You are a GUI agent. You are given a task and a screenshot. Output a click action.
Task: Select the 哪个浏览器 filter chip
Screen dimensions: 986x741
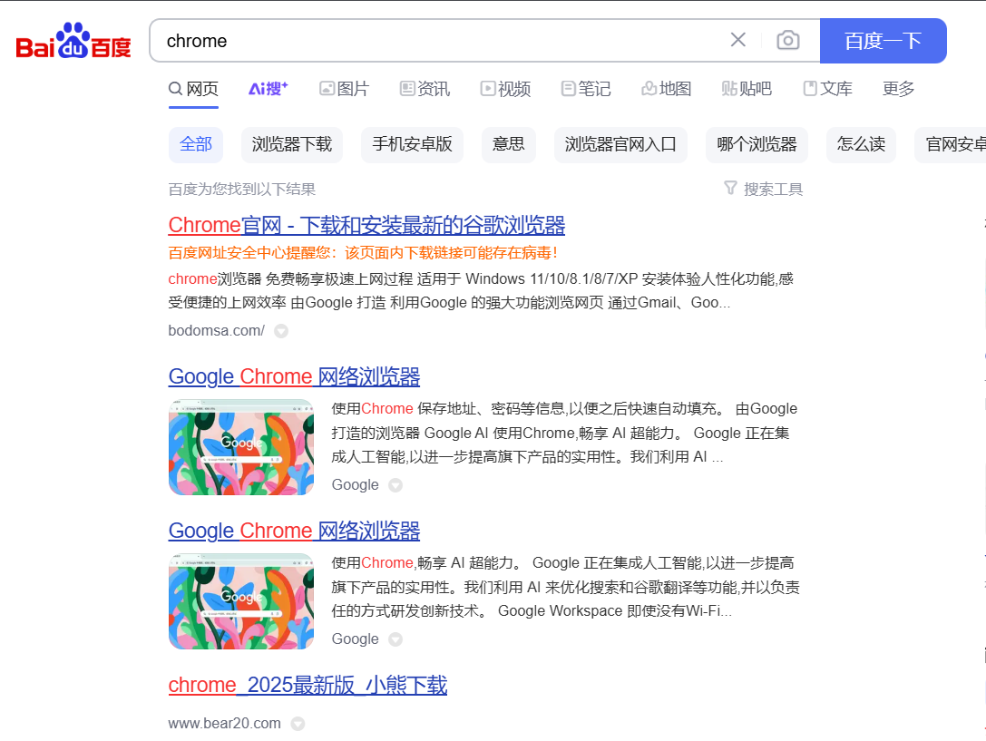[x=757, y=144]
